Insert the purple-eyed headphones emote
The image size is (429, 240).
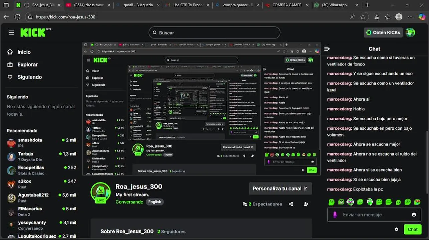point(350,202)
